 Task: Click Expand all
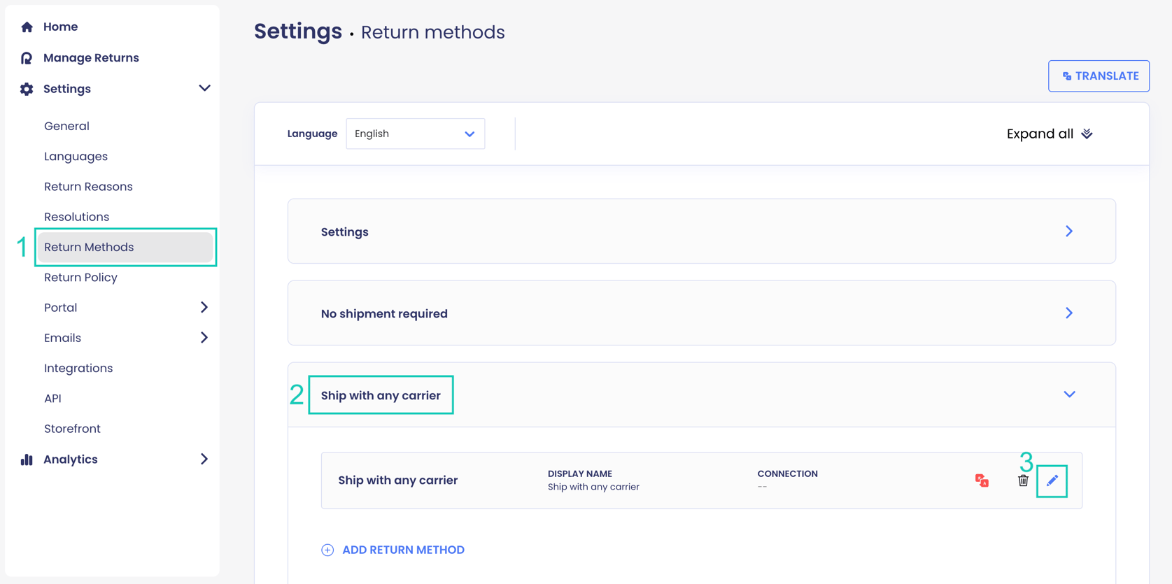1049,134
